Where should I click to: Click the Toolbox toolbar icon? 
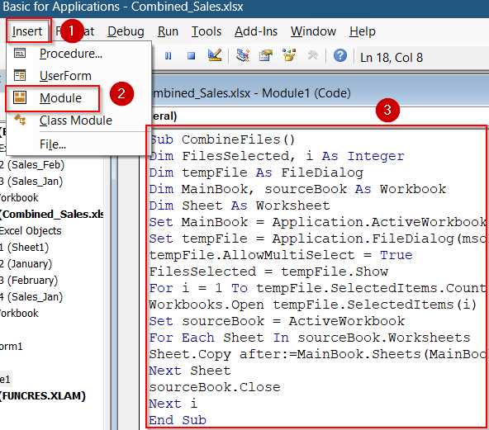click(x=312, y=55)
